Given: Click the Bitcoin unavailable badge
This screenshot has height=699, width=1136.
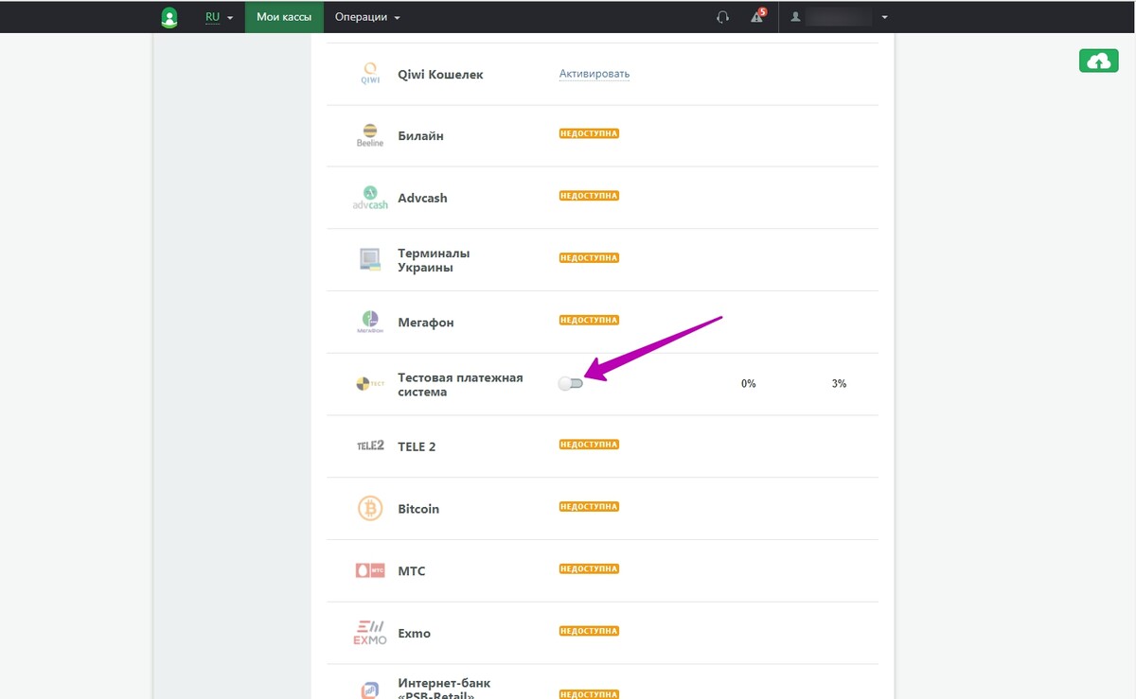Looking at the screenshot, I should point(589,507).
